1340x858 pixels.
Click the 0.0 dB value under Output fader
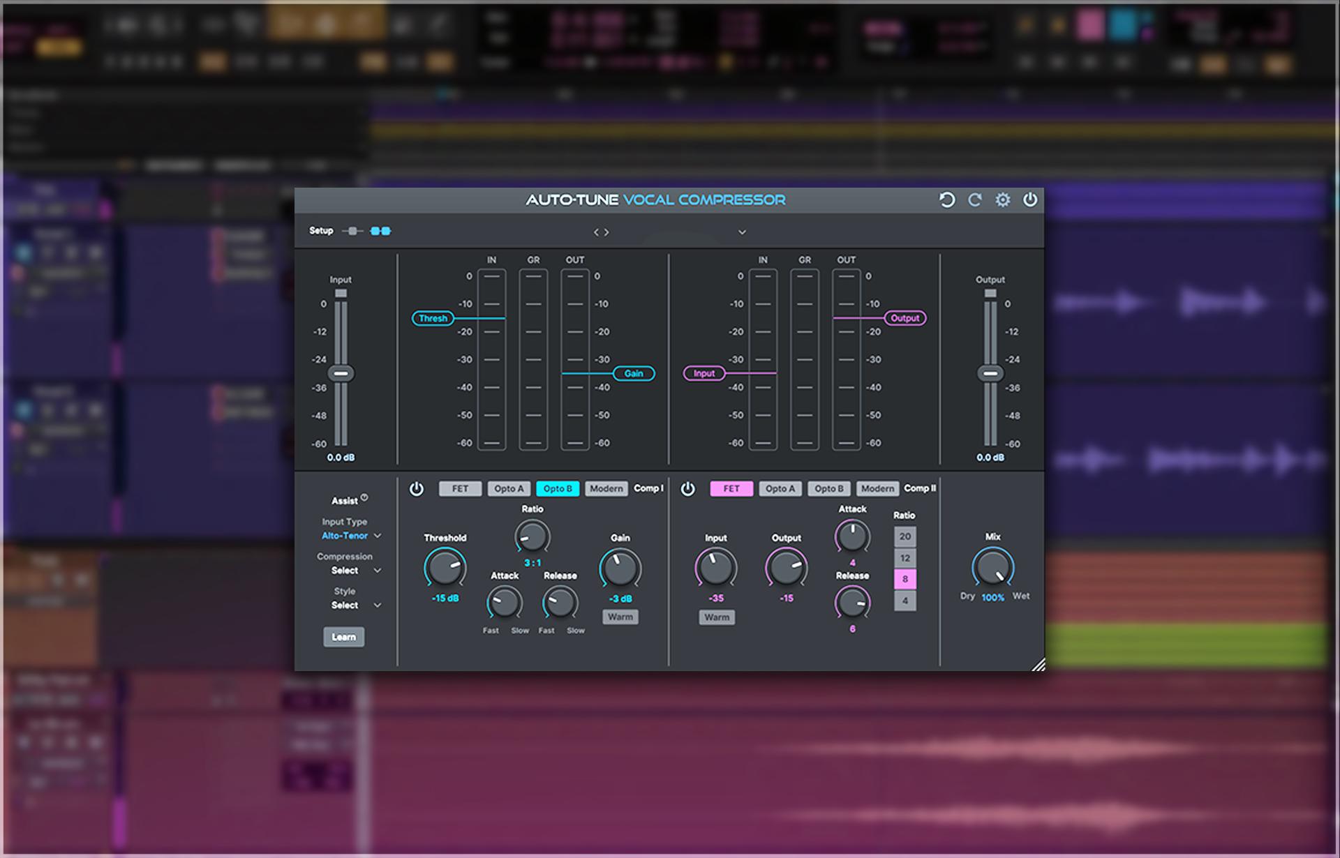coord(990,458)
